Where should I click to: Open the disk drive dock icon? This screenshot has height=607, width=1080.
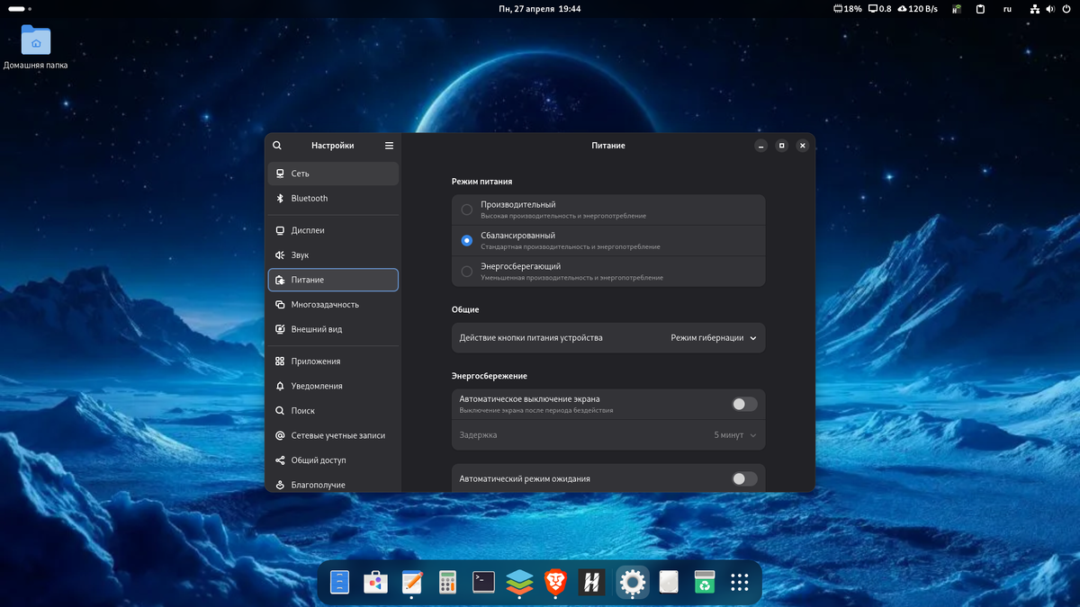pyautogui.click(x=668, y=583)
